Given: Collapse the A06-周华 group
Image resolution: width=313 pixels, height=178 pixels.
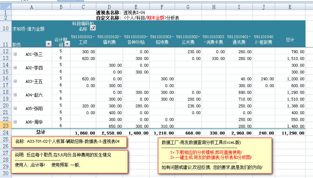Looking at the screenshot, I should [x=15, y=122].
